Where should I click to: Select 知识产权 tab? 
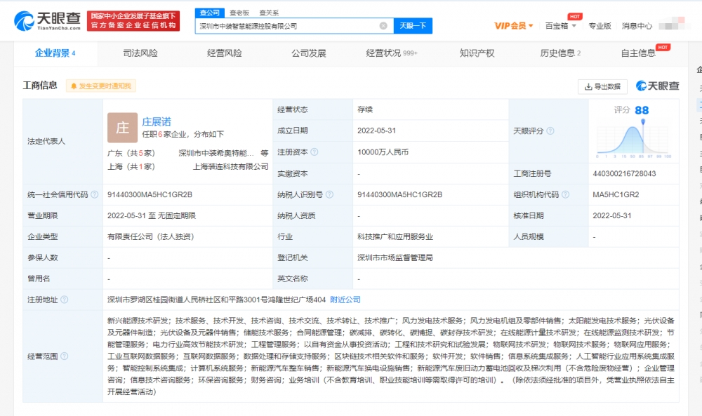tap(477, 53)
